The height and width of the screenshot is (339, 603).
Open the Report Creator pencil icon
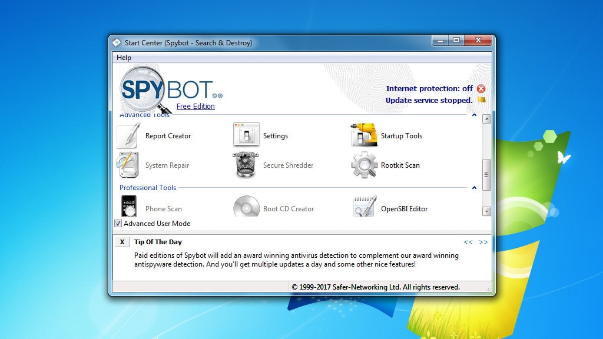tap(128, 136)
